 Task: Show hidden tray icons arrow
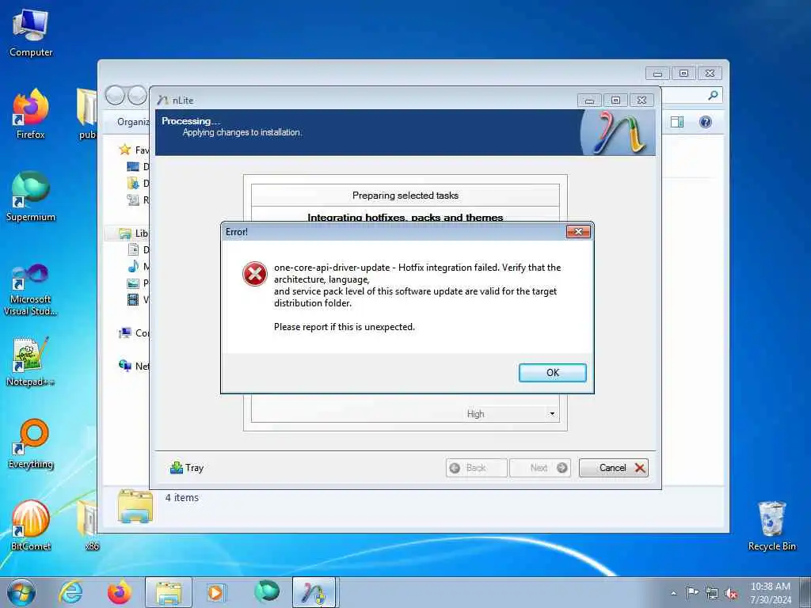pos(673,593)
